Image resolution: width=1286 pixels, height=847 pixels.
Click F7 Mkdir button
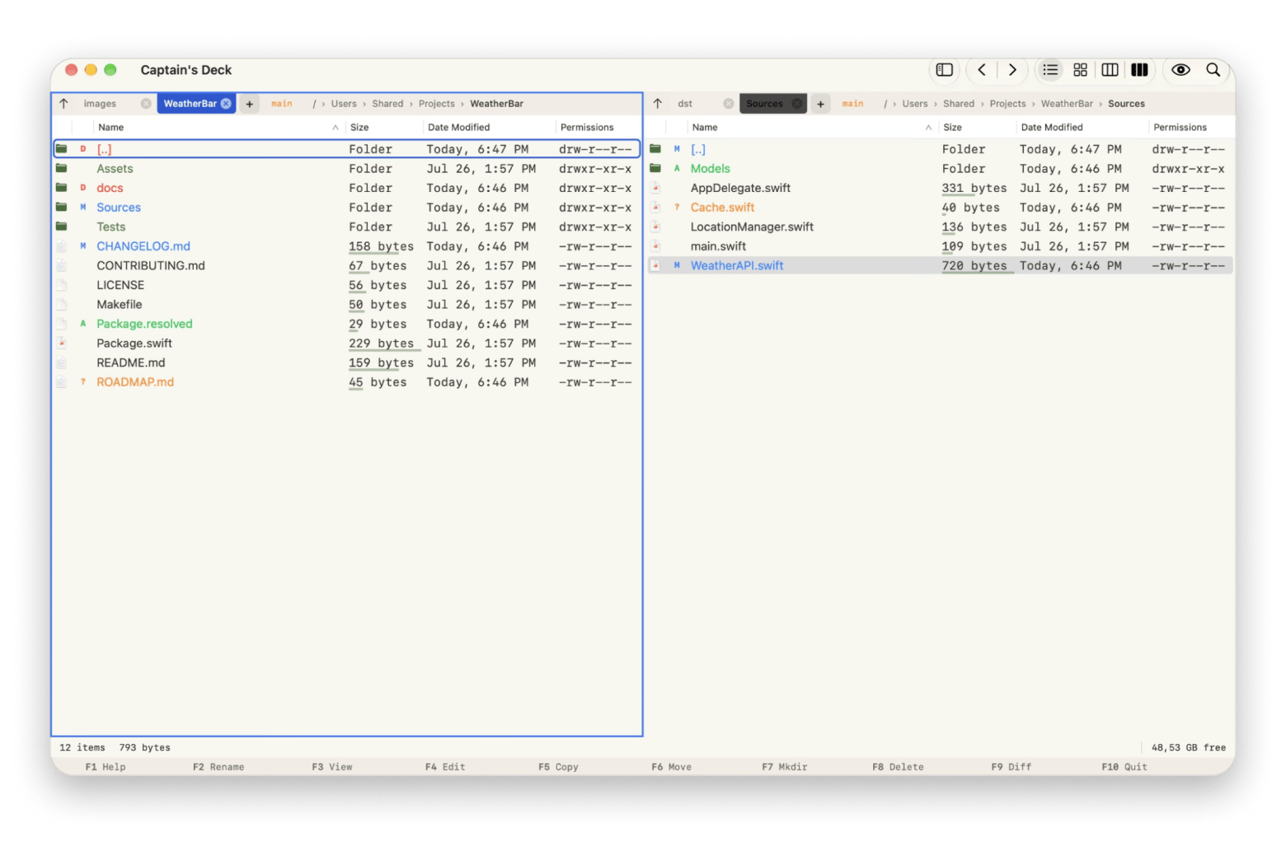coord(785,767)
